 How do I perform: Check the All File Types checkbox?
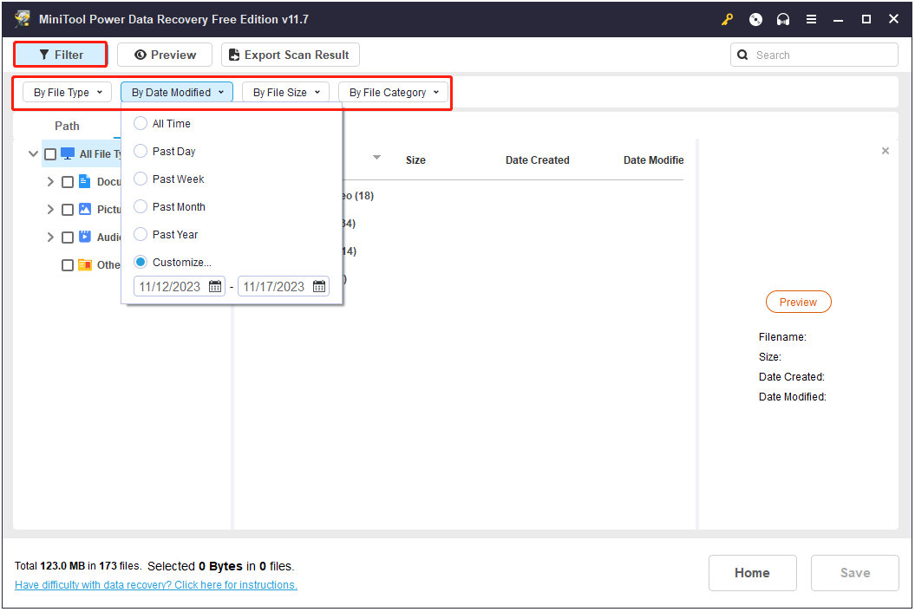(x=50, y=154)
